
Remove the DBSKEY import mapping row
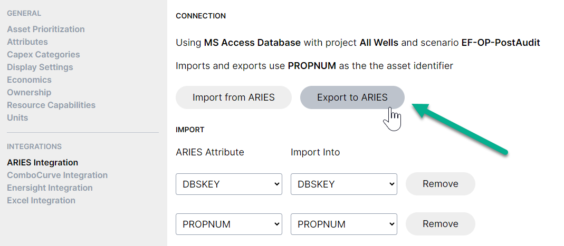pos(440,184)
